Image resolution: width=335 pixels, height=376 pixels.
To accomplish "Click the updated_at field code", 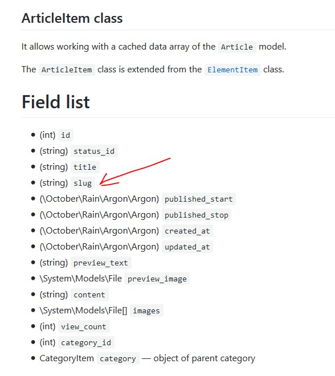I will tap(187, 247).
